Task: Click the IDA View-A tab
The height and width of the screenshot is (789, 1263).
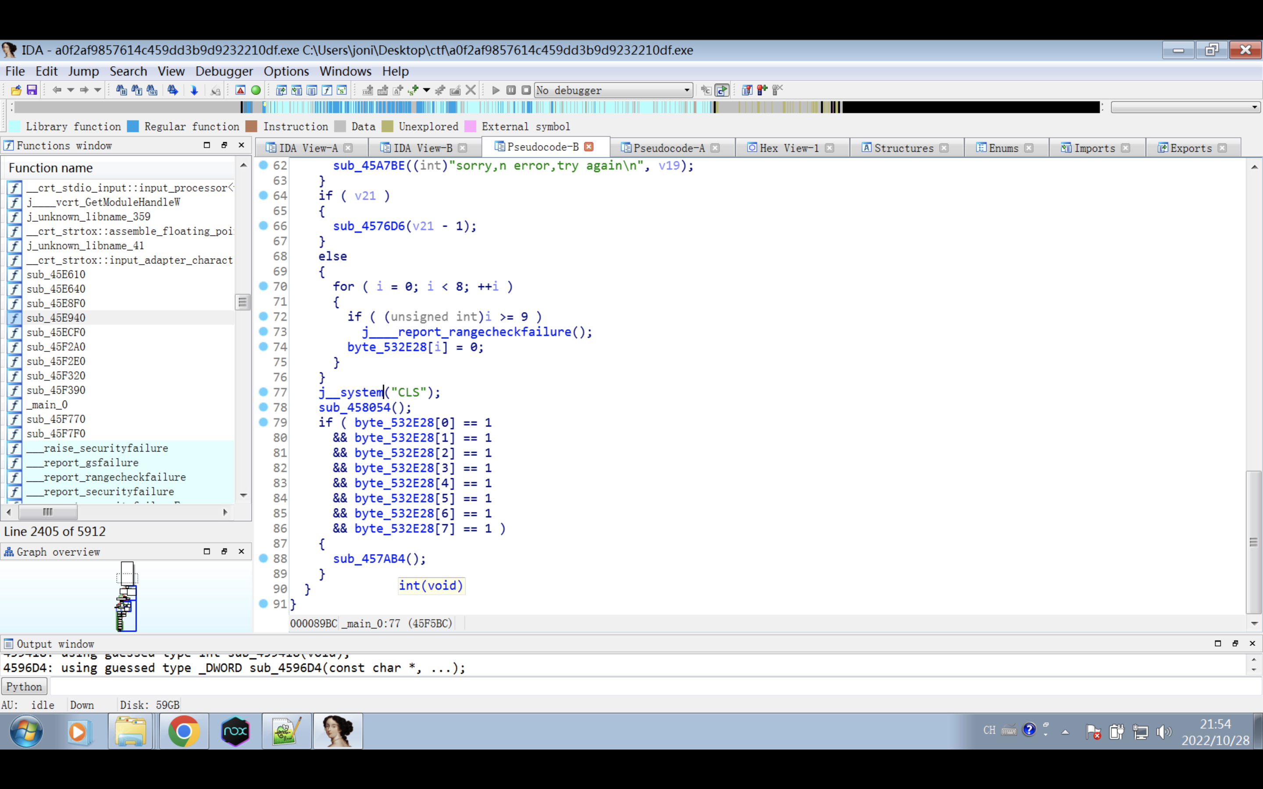Action: click(x=309, y=147)
